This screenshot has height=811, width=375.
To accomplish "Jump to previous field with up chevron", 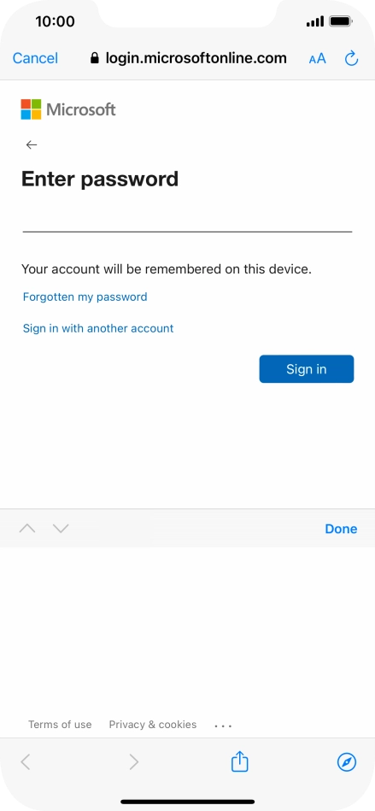I will [27, 528].
